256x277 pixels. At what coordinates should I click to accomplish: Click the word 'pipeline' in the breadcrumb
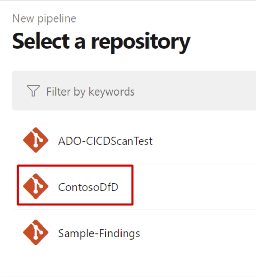(x=57, y=19)
